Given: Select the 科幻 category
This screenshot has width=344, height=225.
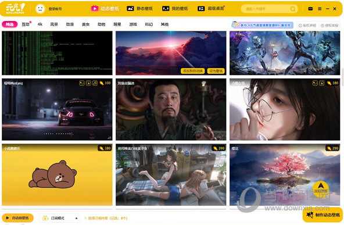Looking at the screenshot, I should tap(149, 24).
